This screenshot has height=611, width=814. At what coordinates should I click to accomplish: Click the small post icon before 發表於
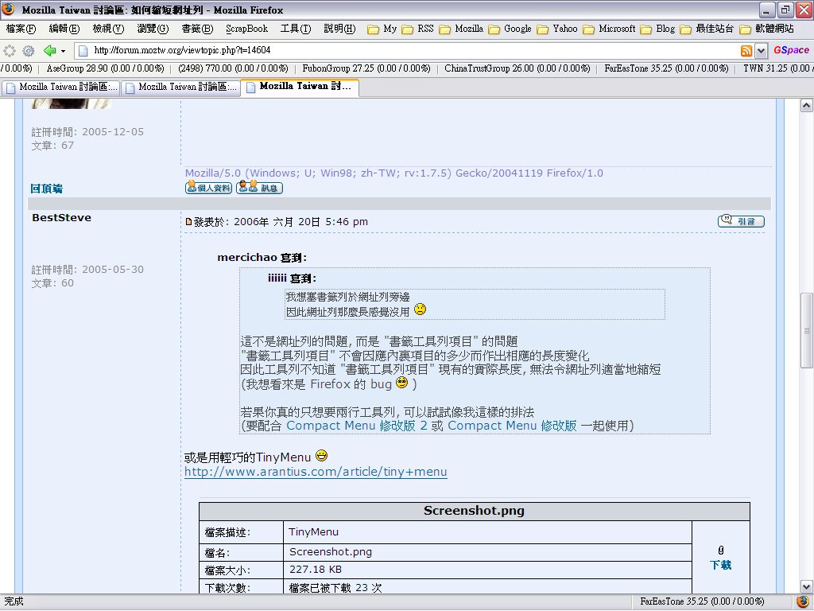(188, 222)
